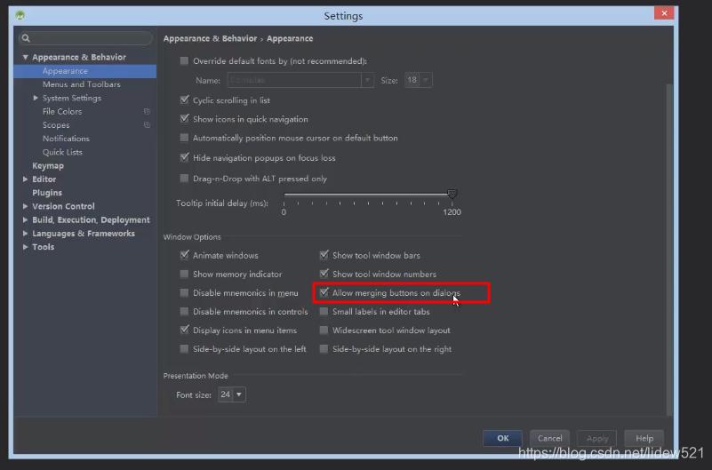Toggle Animate windows checkbox
712x470 pixels.
[x=184, y=255]
